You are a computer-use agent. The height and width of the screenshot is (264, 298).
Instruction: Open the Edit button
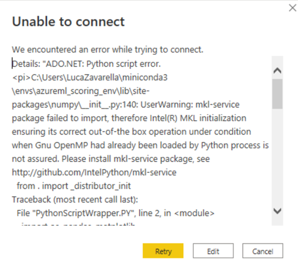click(x=213, y=251)
